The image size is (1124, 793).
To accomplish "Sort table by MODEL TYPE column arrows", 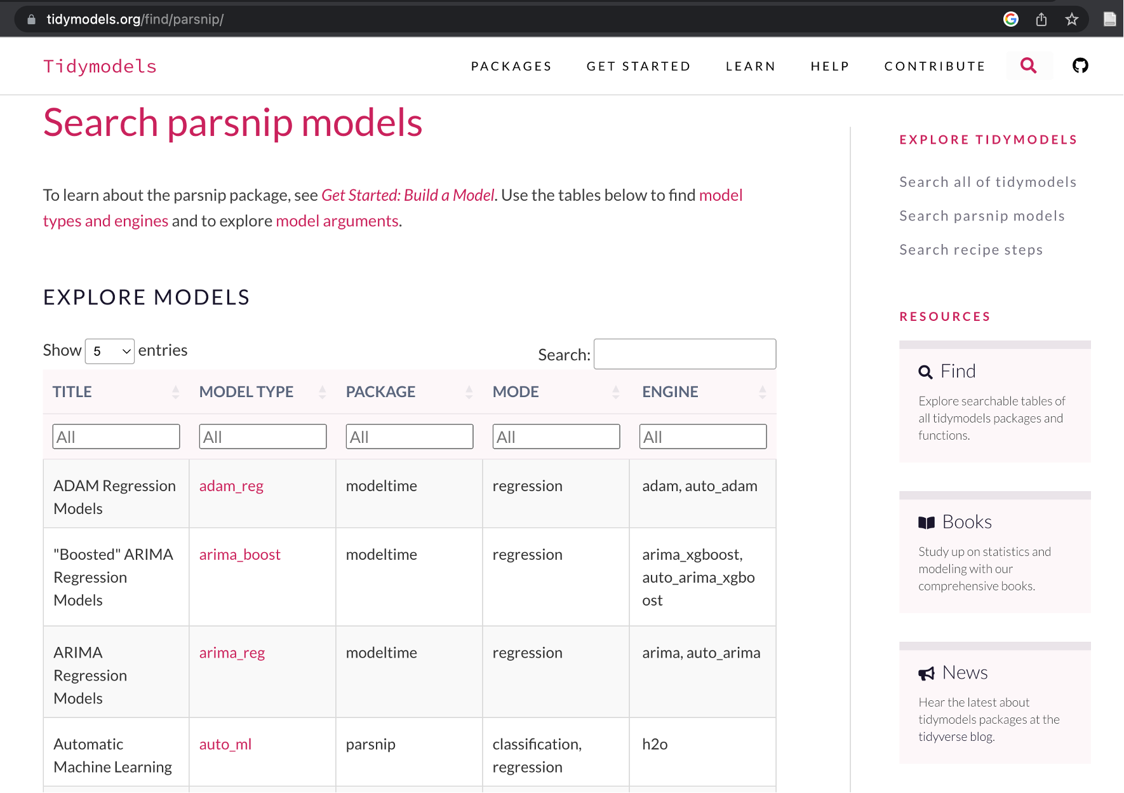I will 323,392.
